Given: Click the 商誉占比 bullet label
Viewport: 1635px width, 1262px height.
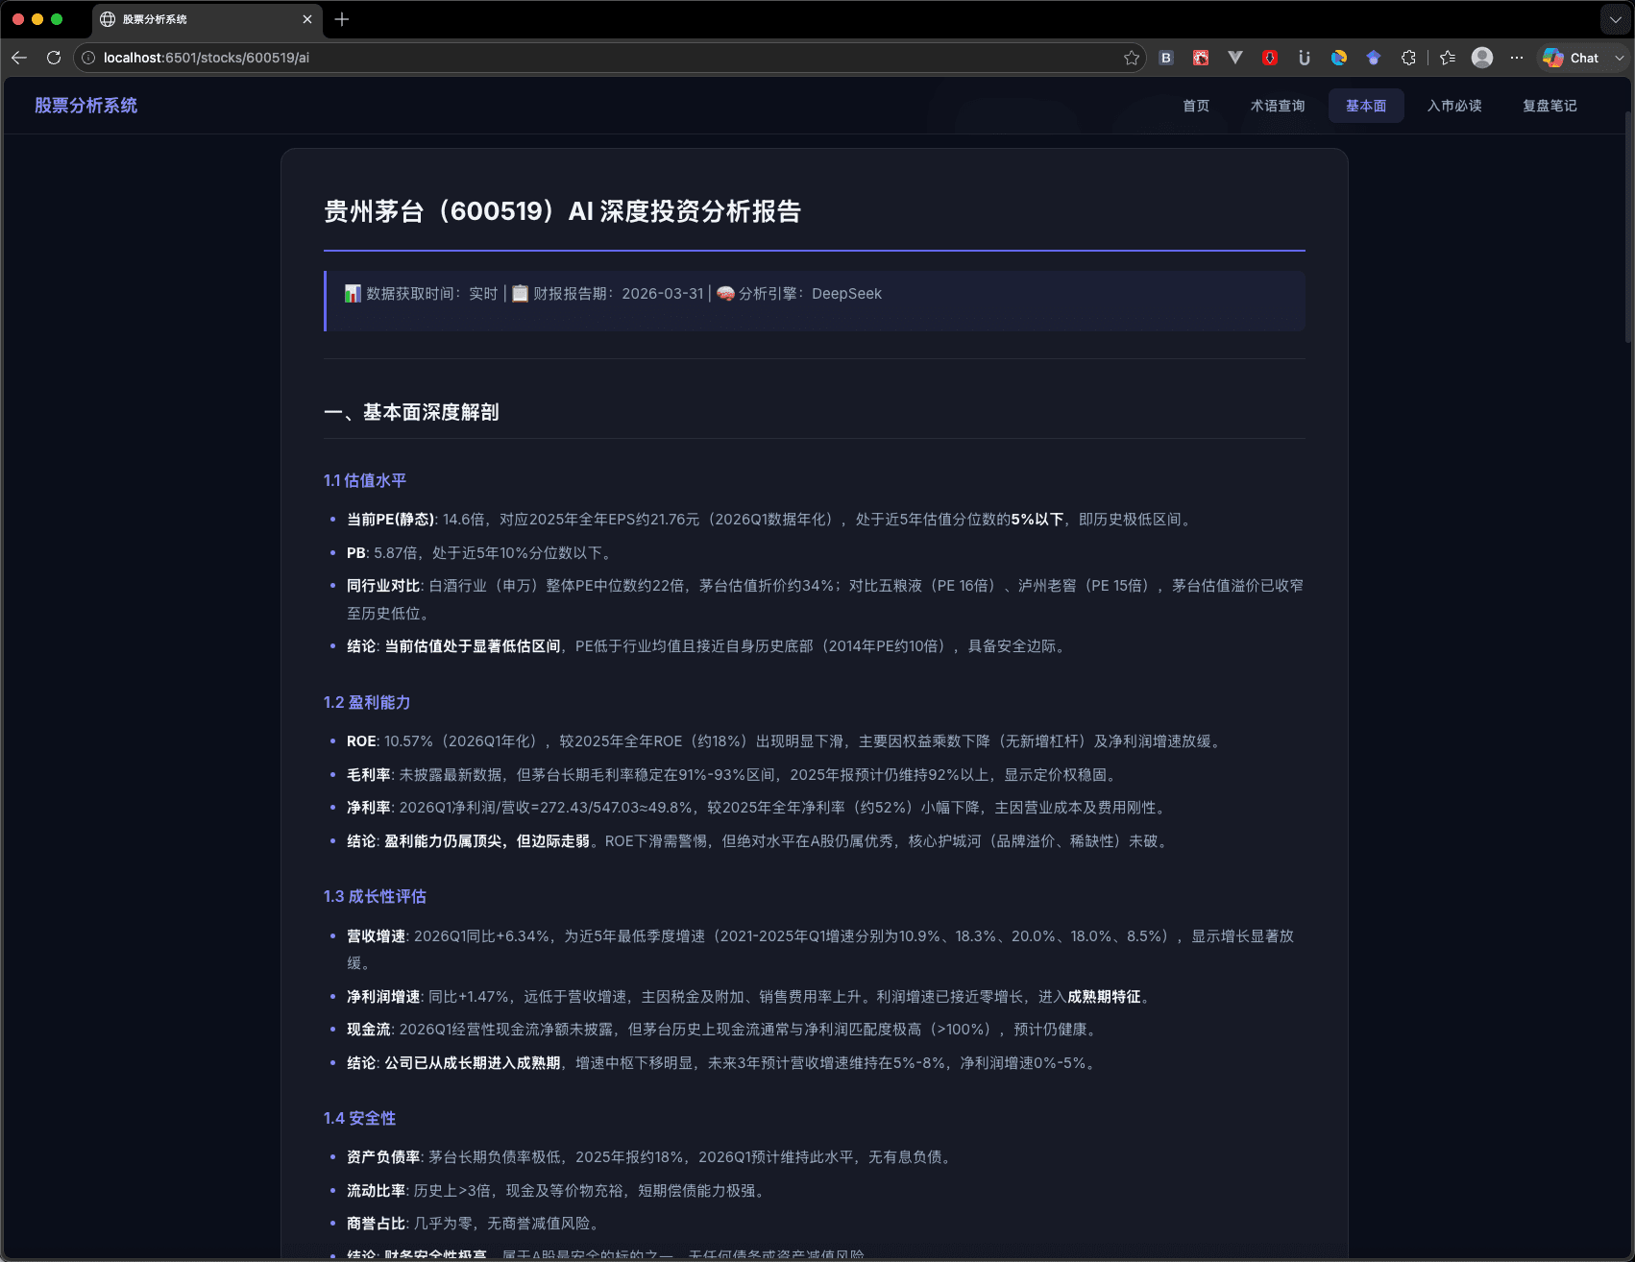Looking at the screenshot, I should (377, 1224).
